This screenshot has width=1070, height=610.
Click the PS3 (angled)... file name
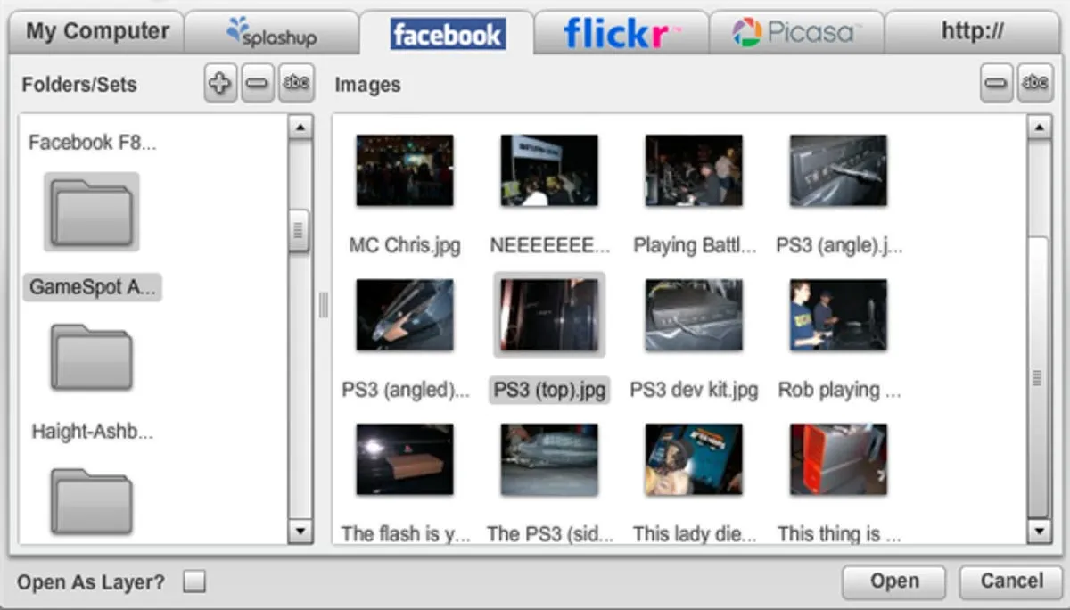click(406, 390)
